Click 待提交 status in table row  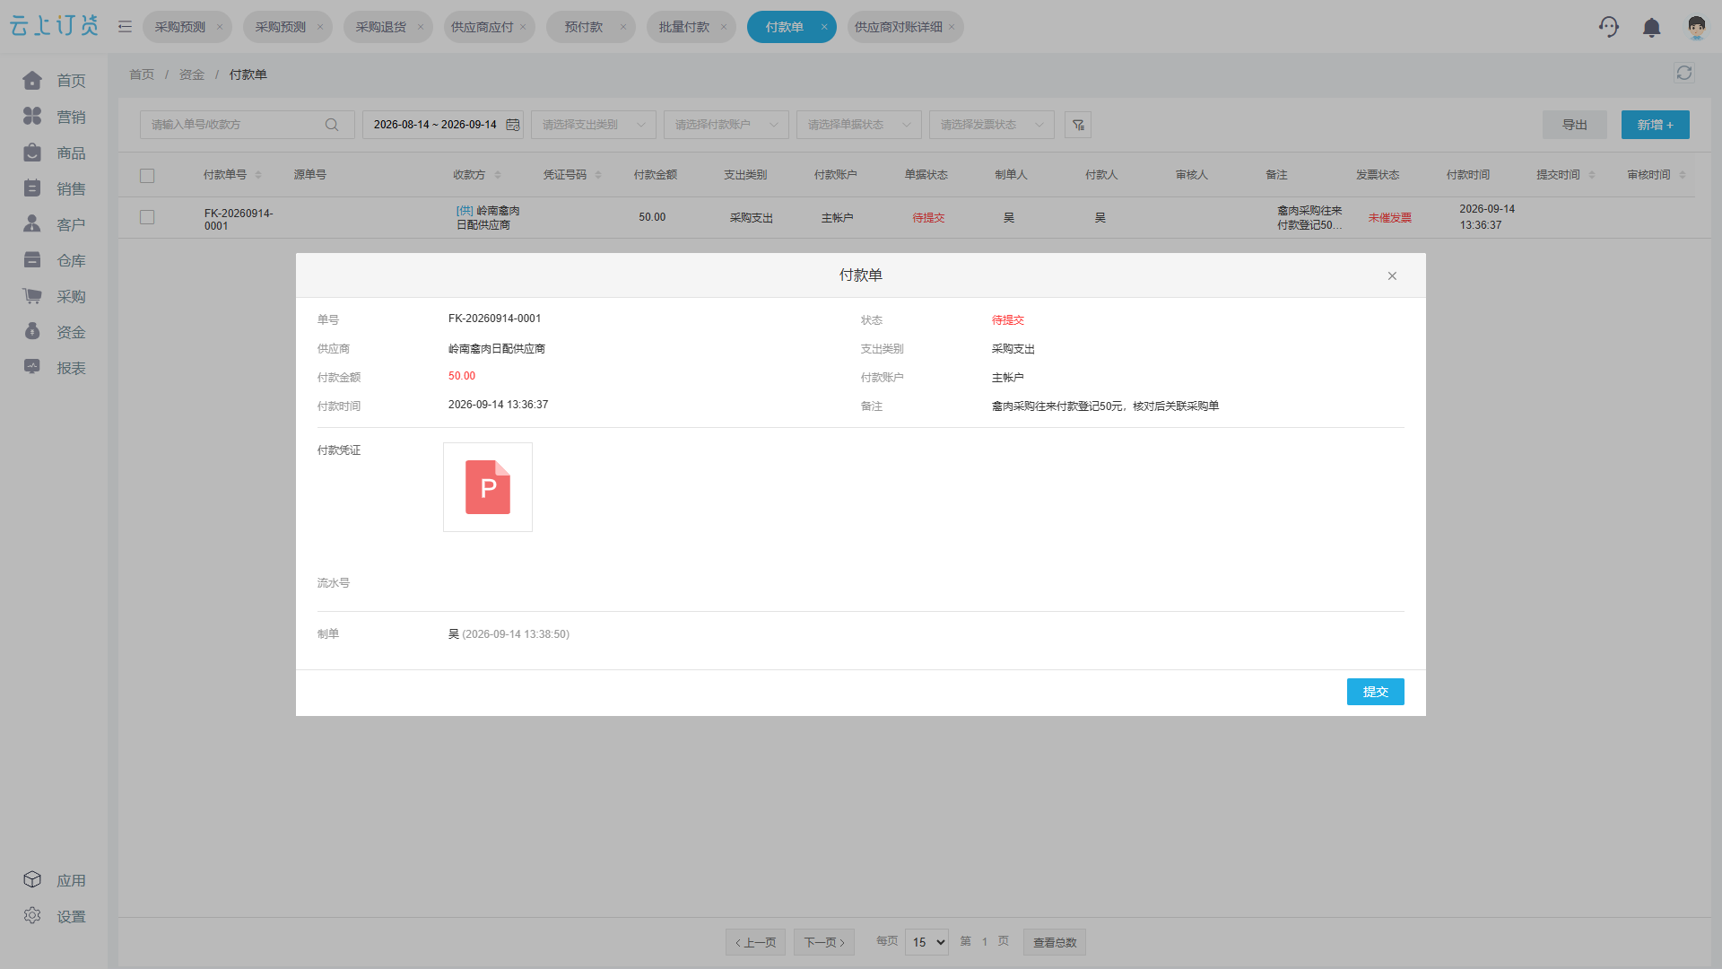928,218
